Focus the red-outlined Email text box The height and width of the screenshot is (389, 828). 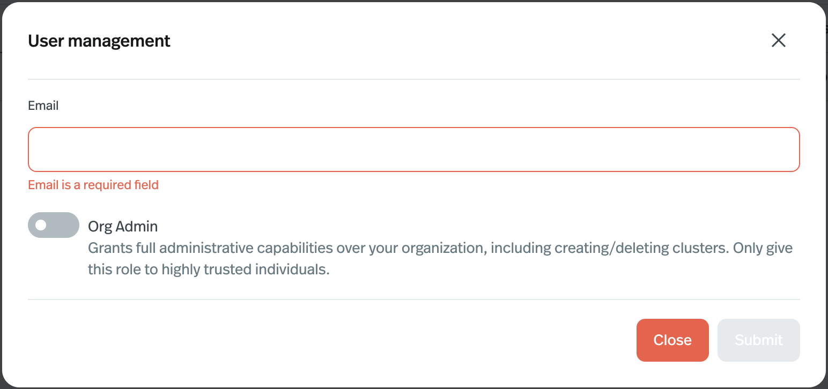click(413, 149)
